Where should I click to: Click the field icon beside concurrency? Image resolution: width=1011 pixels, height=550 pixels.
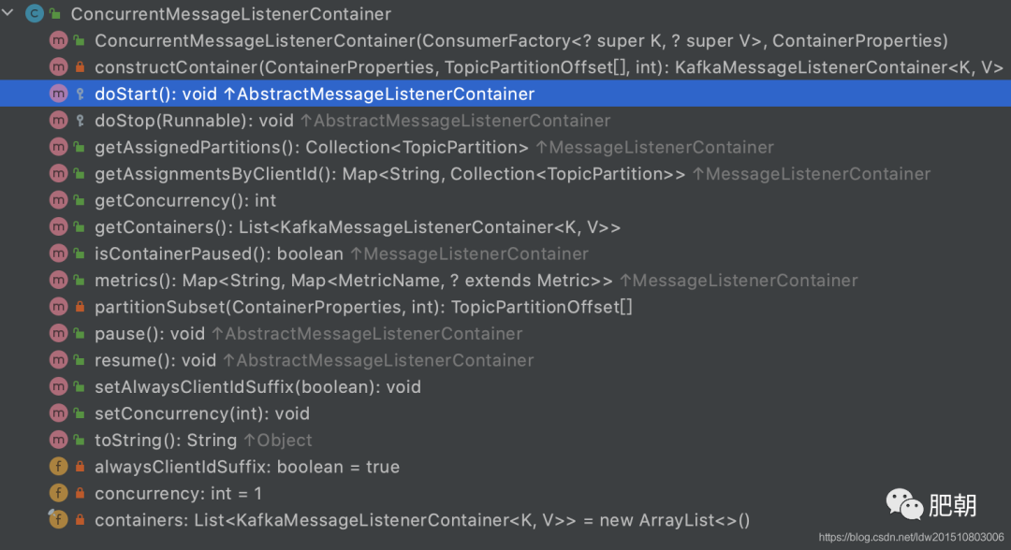[x=58, y=493]
